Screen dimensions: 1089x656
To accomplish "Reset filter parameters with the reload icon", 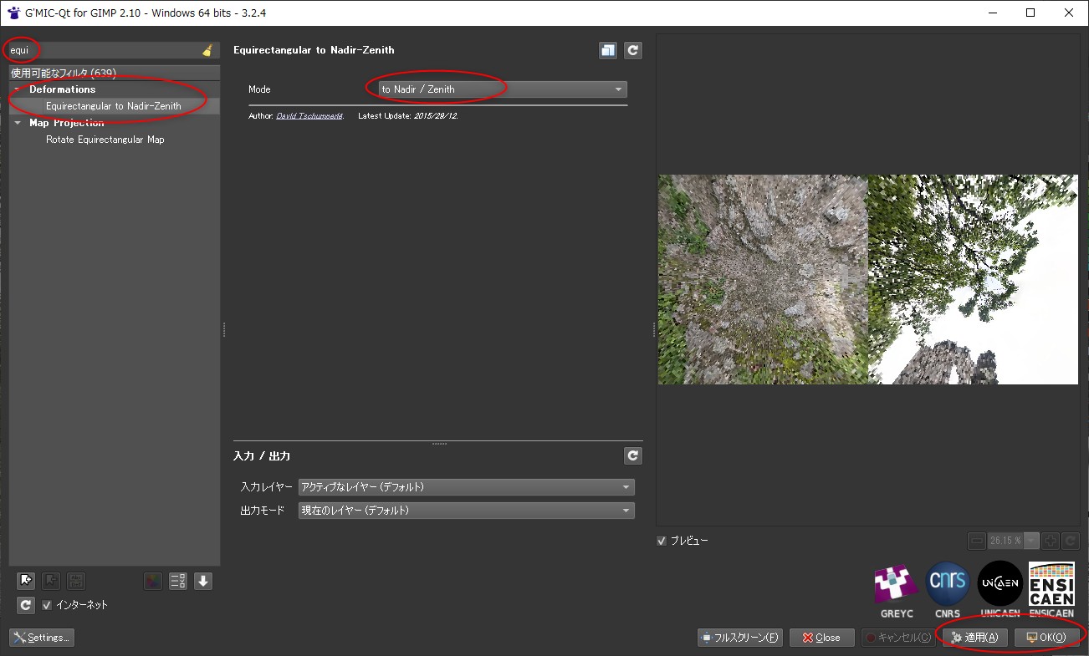I will click(633, 51).
